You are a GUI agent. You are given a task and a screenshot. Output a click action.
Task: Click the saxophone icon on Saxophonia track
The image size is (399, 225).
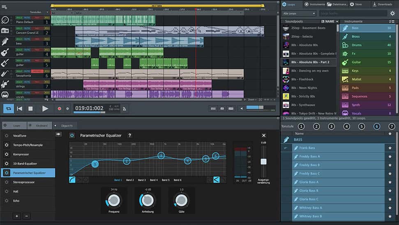pyautogui.click(x=5, y=74)
